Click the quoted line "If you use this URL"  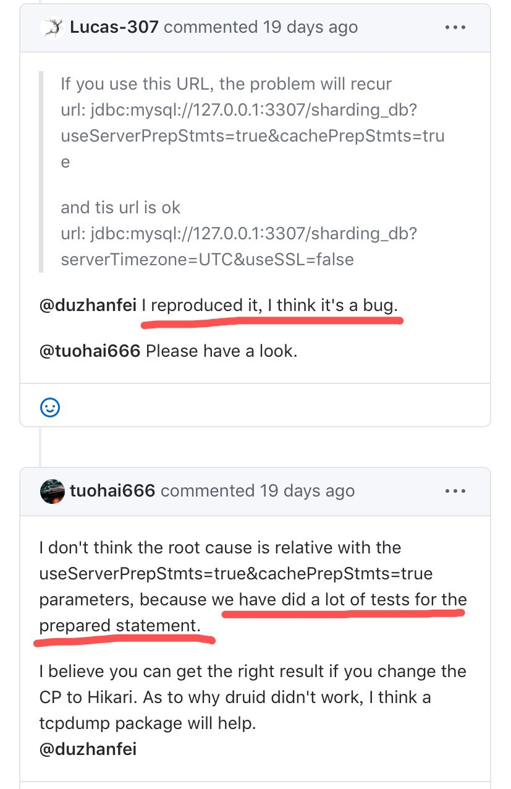[226, 83]
